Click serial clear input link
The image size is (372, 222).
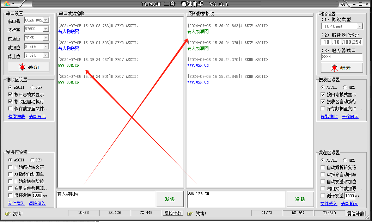tap(37, 203)
